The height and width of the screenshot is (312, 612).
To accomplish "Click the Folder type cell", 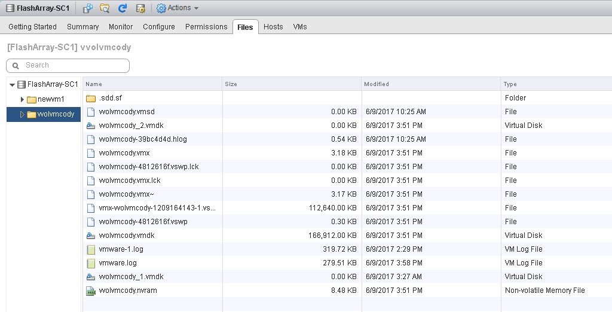I will pyautogui.click(x=515, y=98).
